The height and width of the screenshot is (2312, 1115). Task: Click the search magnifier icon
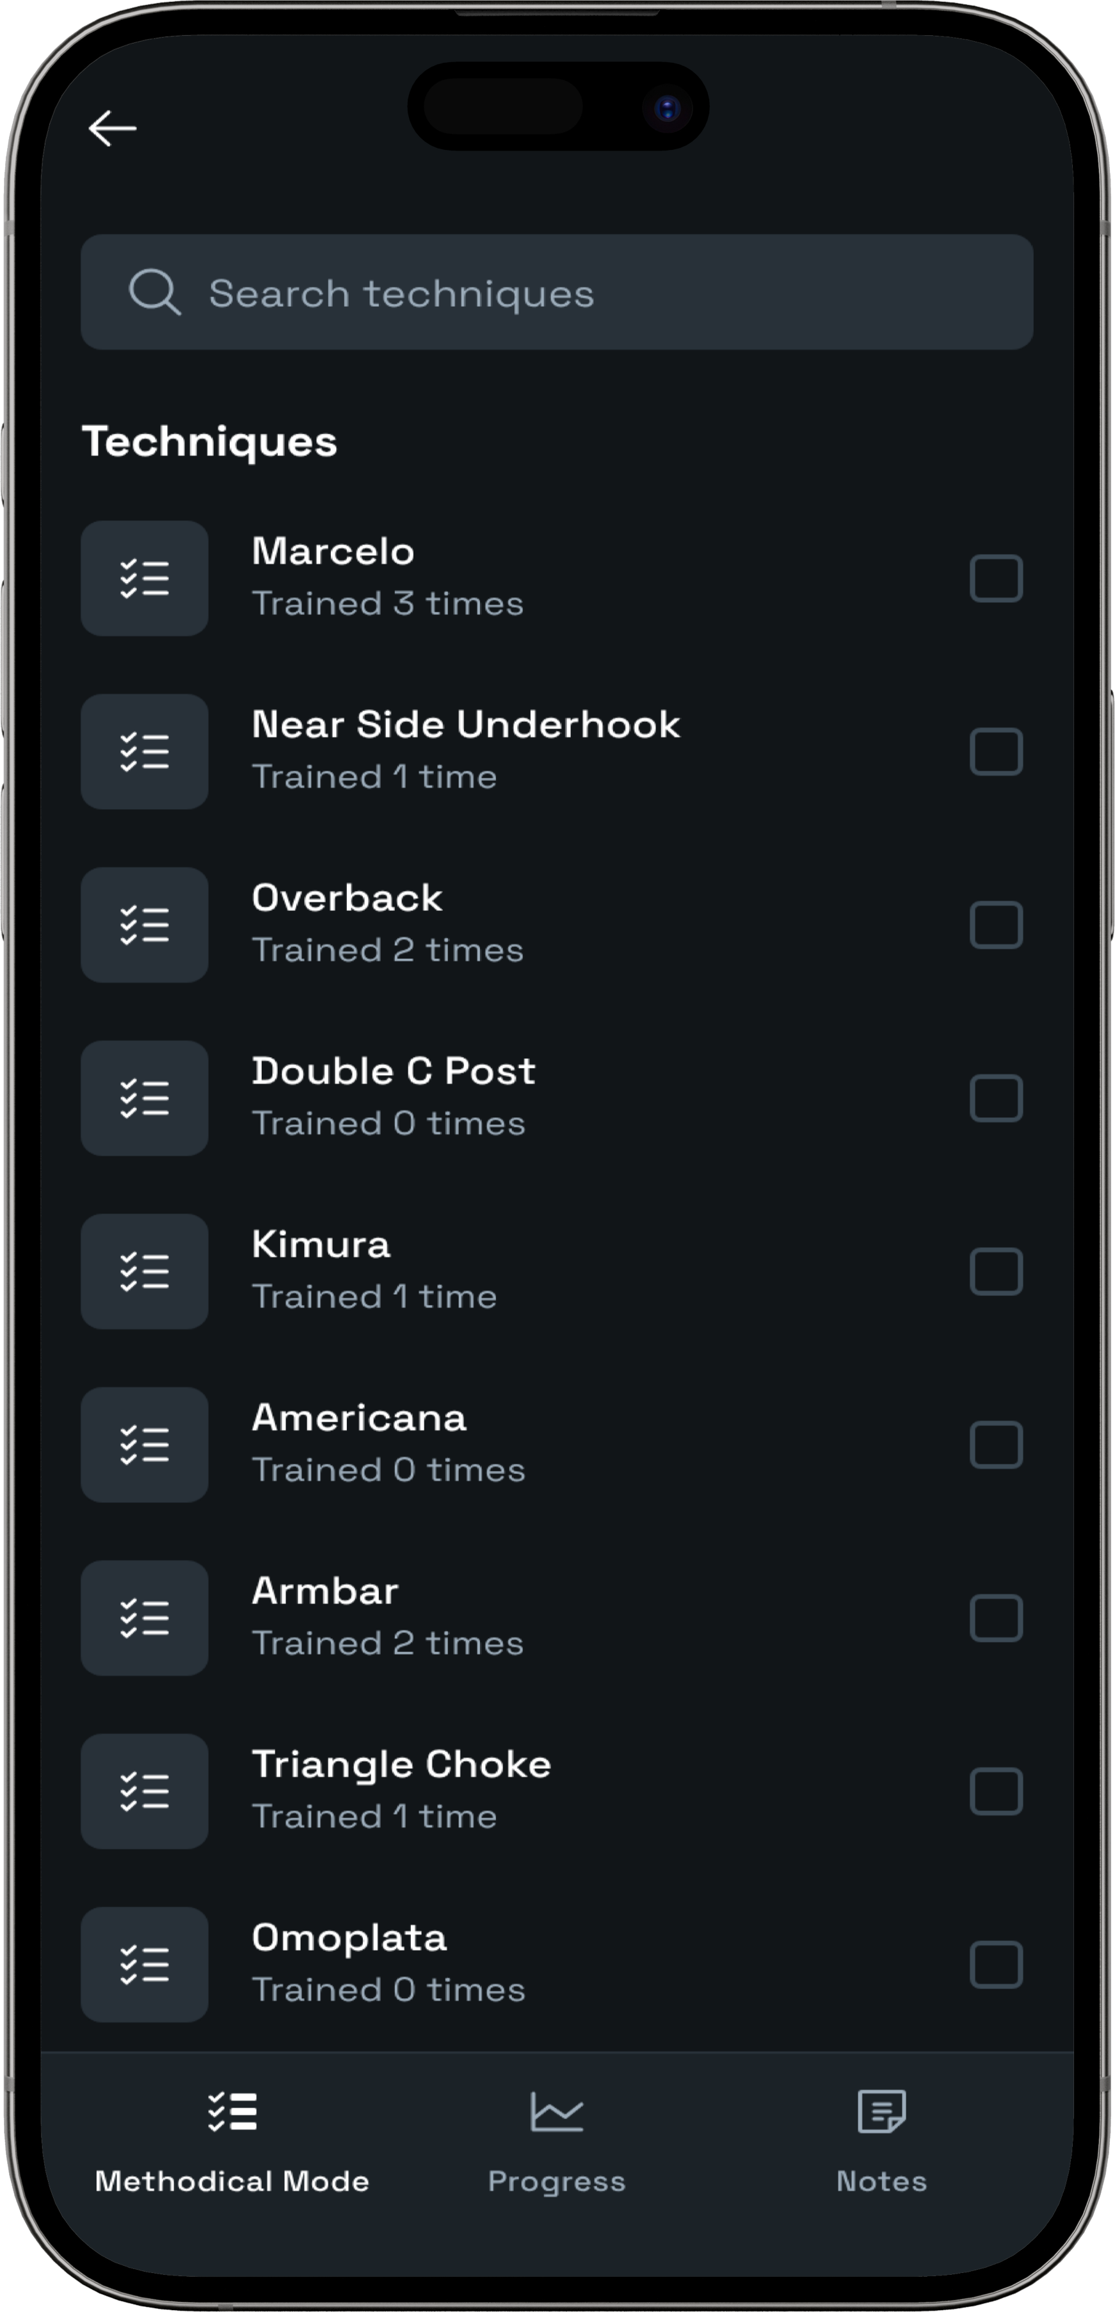pos(154,293)
